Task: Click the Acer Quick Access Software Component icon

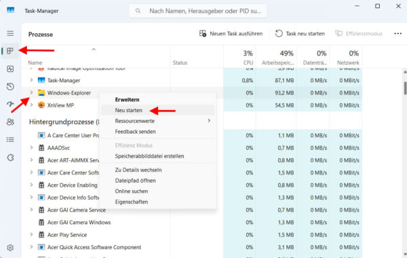Action: coord(41,247)
